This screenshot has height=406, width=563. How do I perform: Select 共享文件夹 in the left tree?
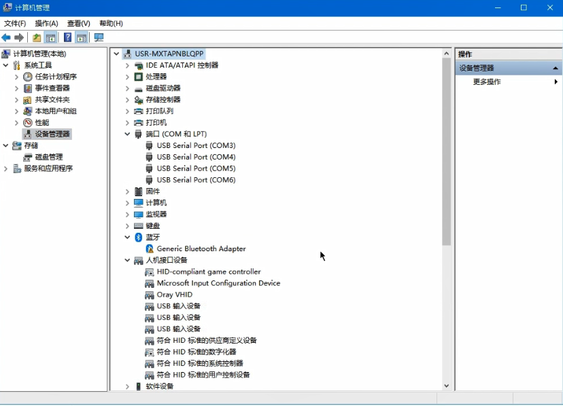tap(52, 100)
